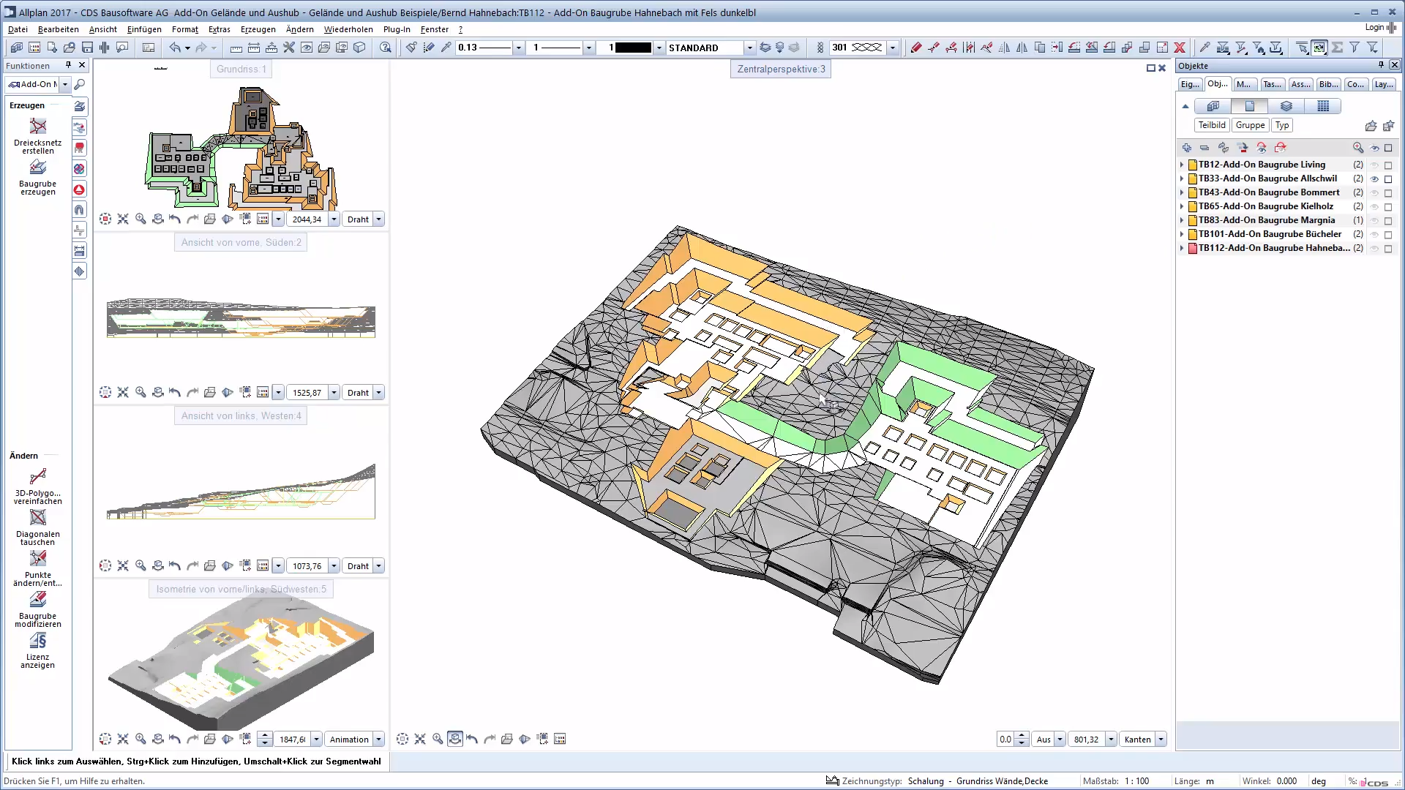Click the magnifying glass search icon in Funktionen panel
This screenshot has width=1405, height=790.
(x=80, y=84)
